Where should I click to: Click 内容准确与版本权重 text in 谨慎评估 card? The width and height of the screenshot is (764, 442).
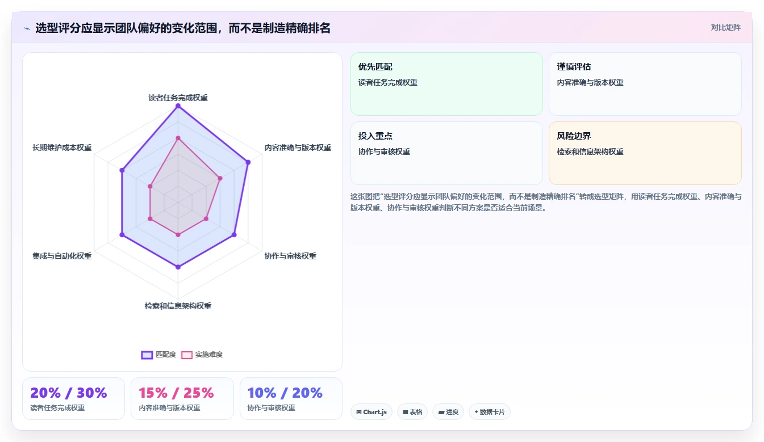coord(590,82)
